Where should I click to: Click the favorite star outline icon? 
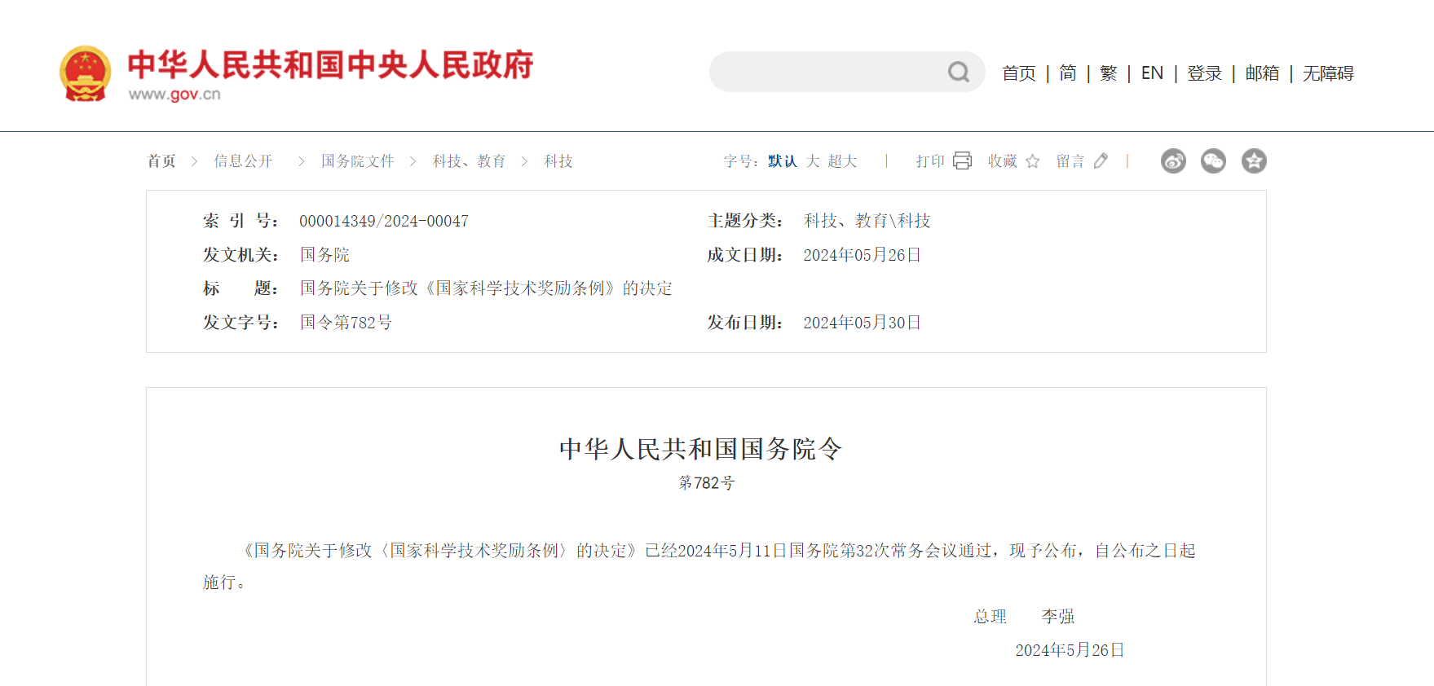point(1032,161)
